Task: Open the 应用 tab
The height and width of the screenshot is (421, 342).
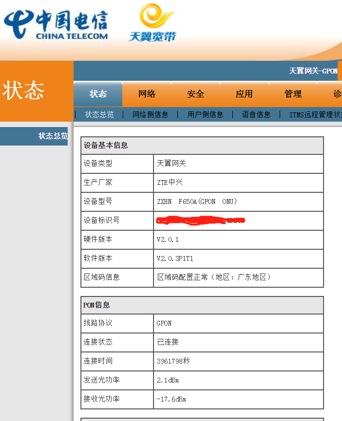Action: (244, 94)
